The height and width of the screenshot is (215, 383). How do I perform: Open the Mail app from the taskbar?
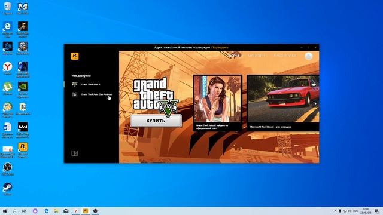[x=66, y=211]
